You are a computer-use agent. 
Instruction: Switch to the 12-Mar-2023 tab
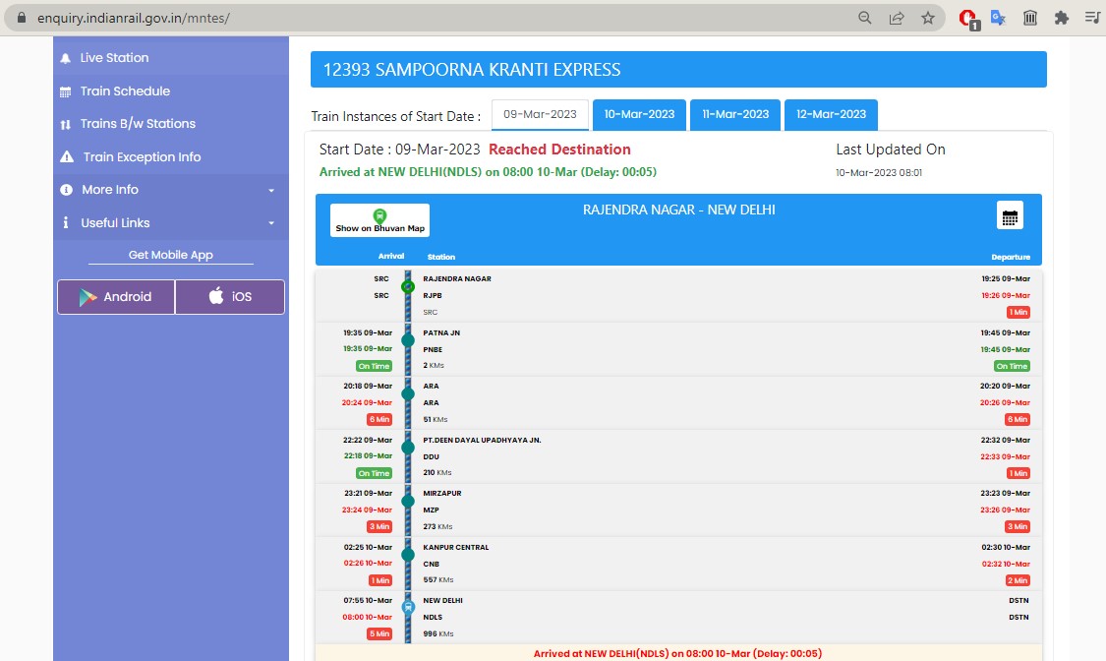831,114
